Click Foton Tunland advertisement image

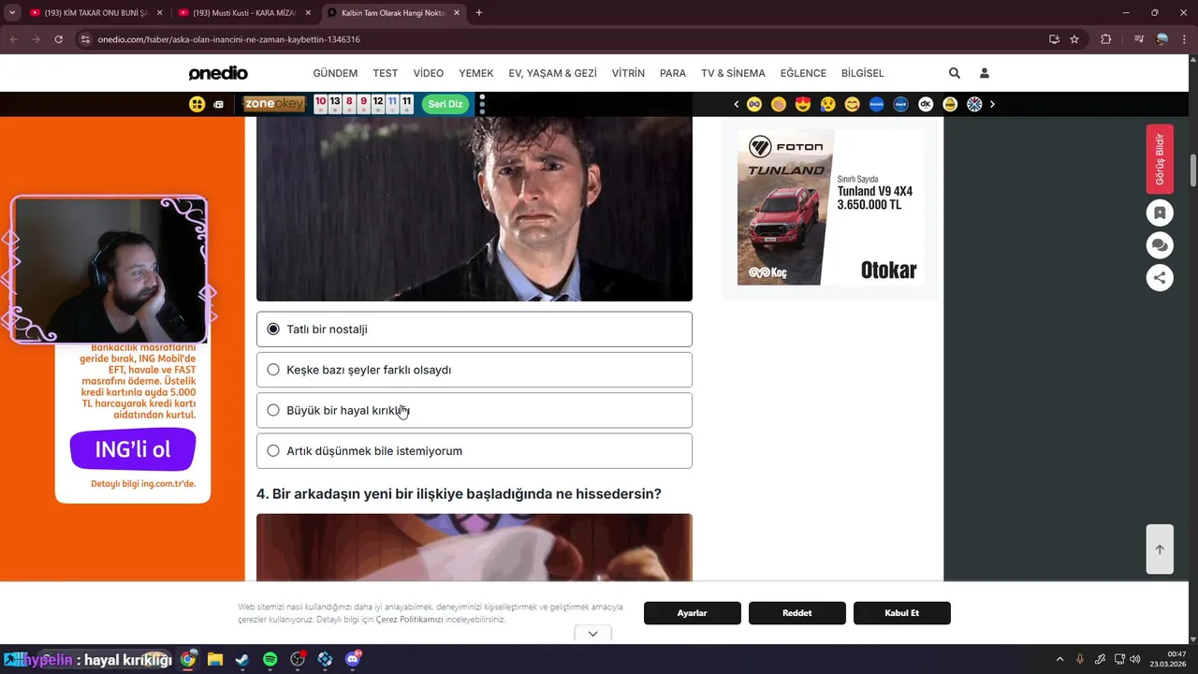click(x=831, y=207)
